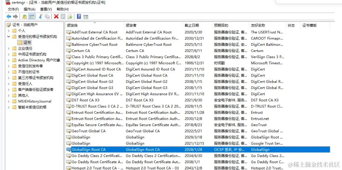
Task: Click certificate icon beside DST Root CA X3
Action: coord(69,100)
